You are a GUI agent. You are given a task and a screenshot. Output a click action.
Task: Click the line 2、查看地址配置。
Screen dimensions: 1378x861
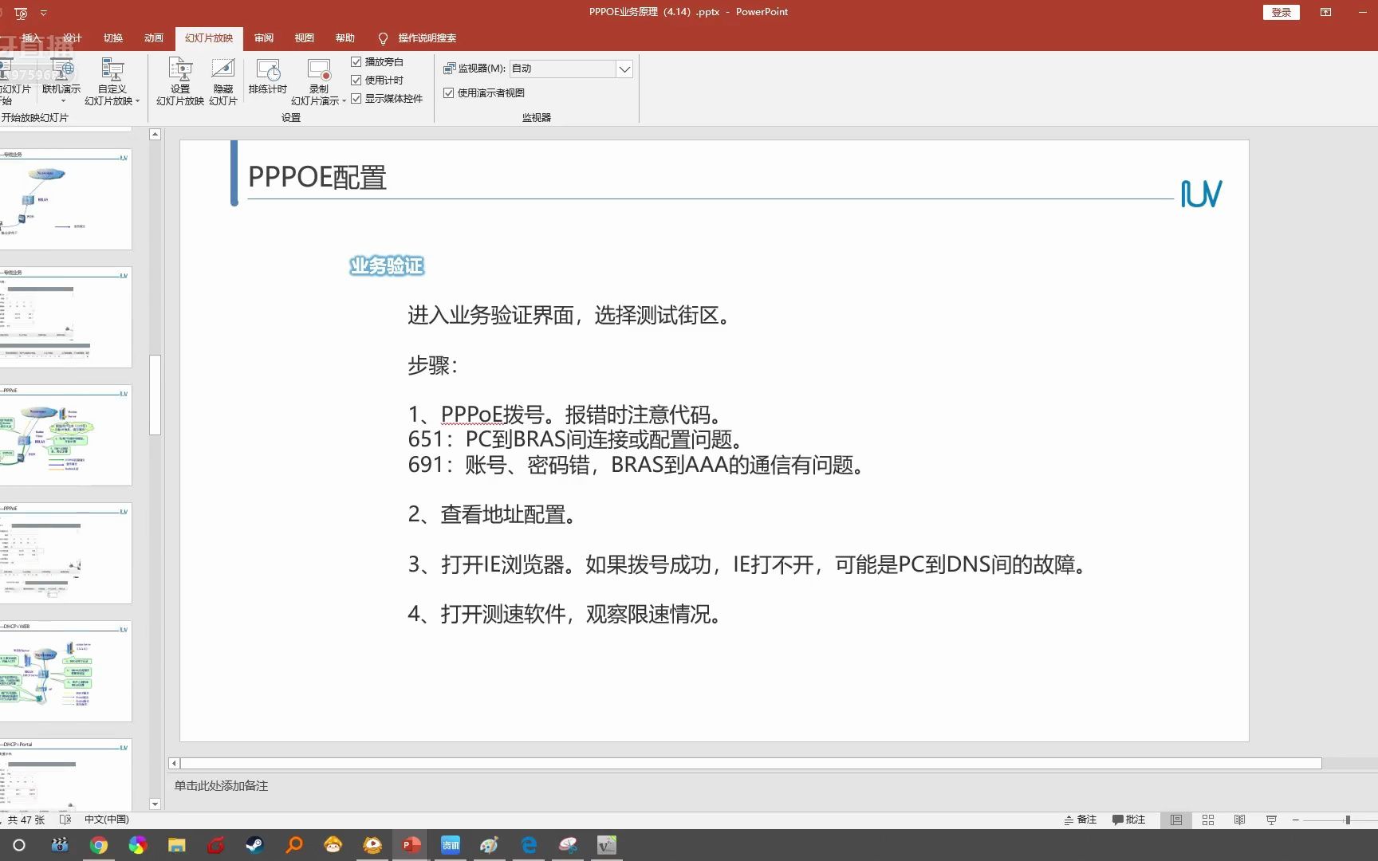tap(492, 515)
